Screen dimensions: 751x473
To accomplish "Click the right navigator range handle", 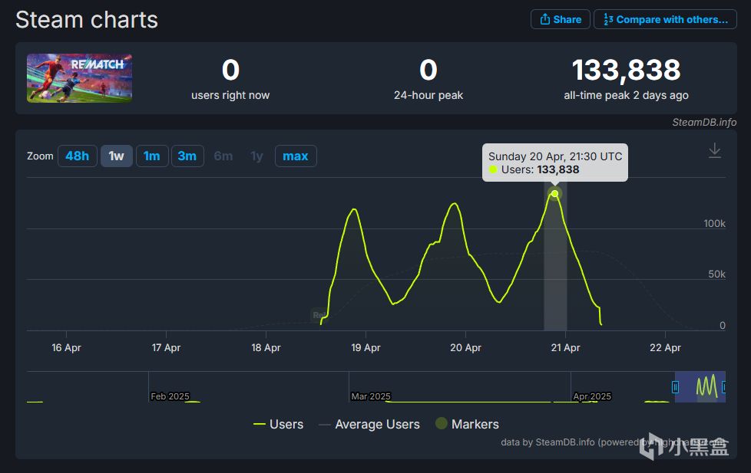I will pos(723,386).
